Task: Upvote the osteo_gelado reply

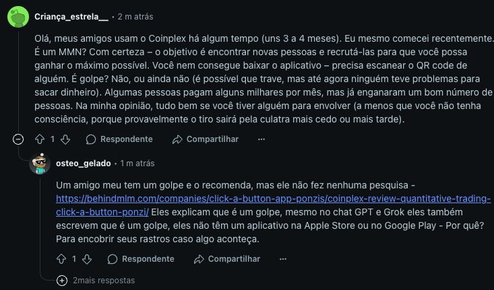Action: coord(61,259)
